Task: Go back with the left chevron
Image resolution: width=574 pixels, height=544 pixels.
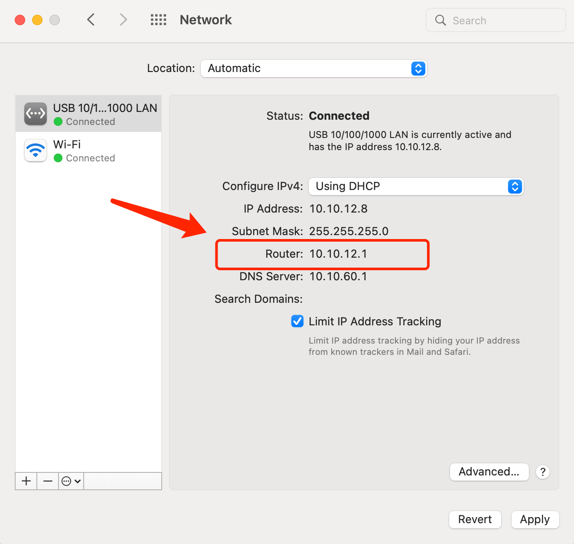Action: (x=91, y=20)
